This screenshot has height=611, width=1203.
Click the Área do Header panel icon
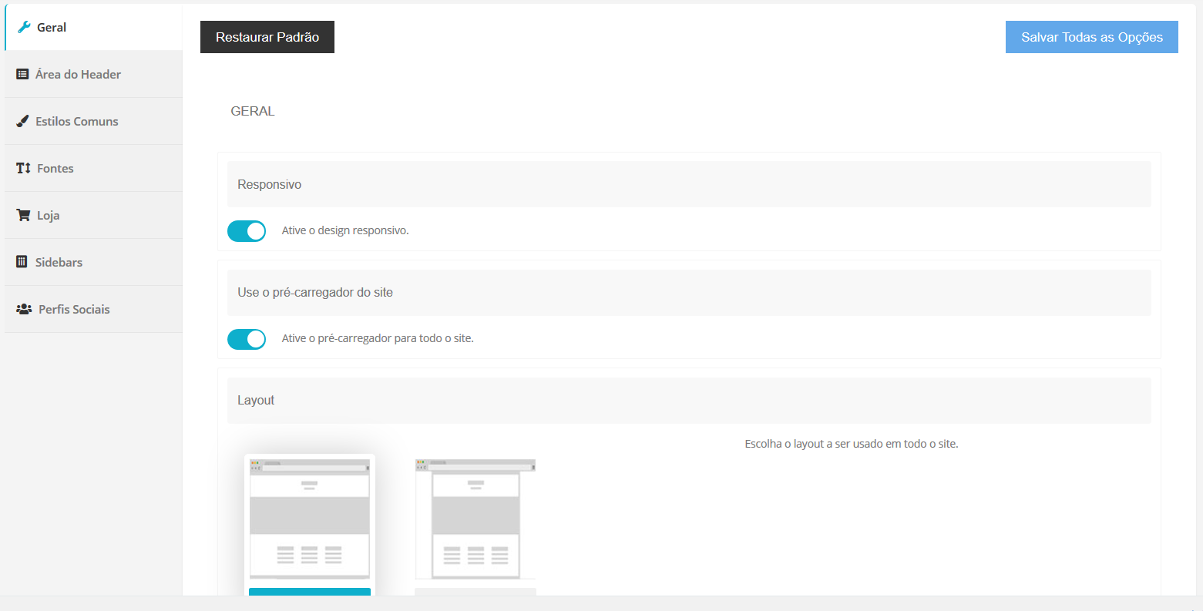pyautogui.click(x=22, y=74)
